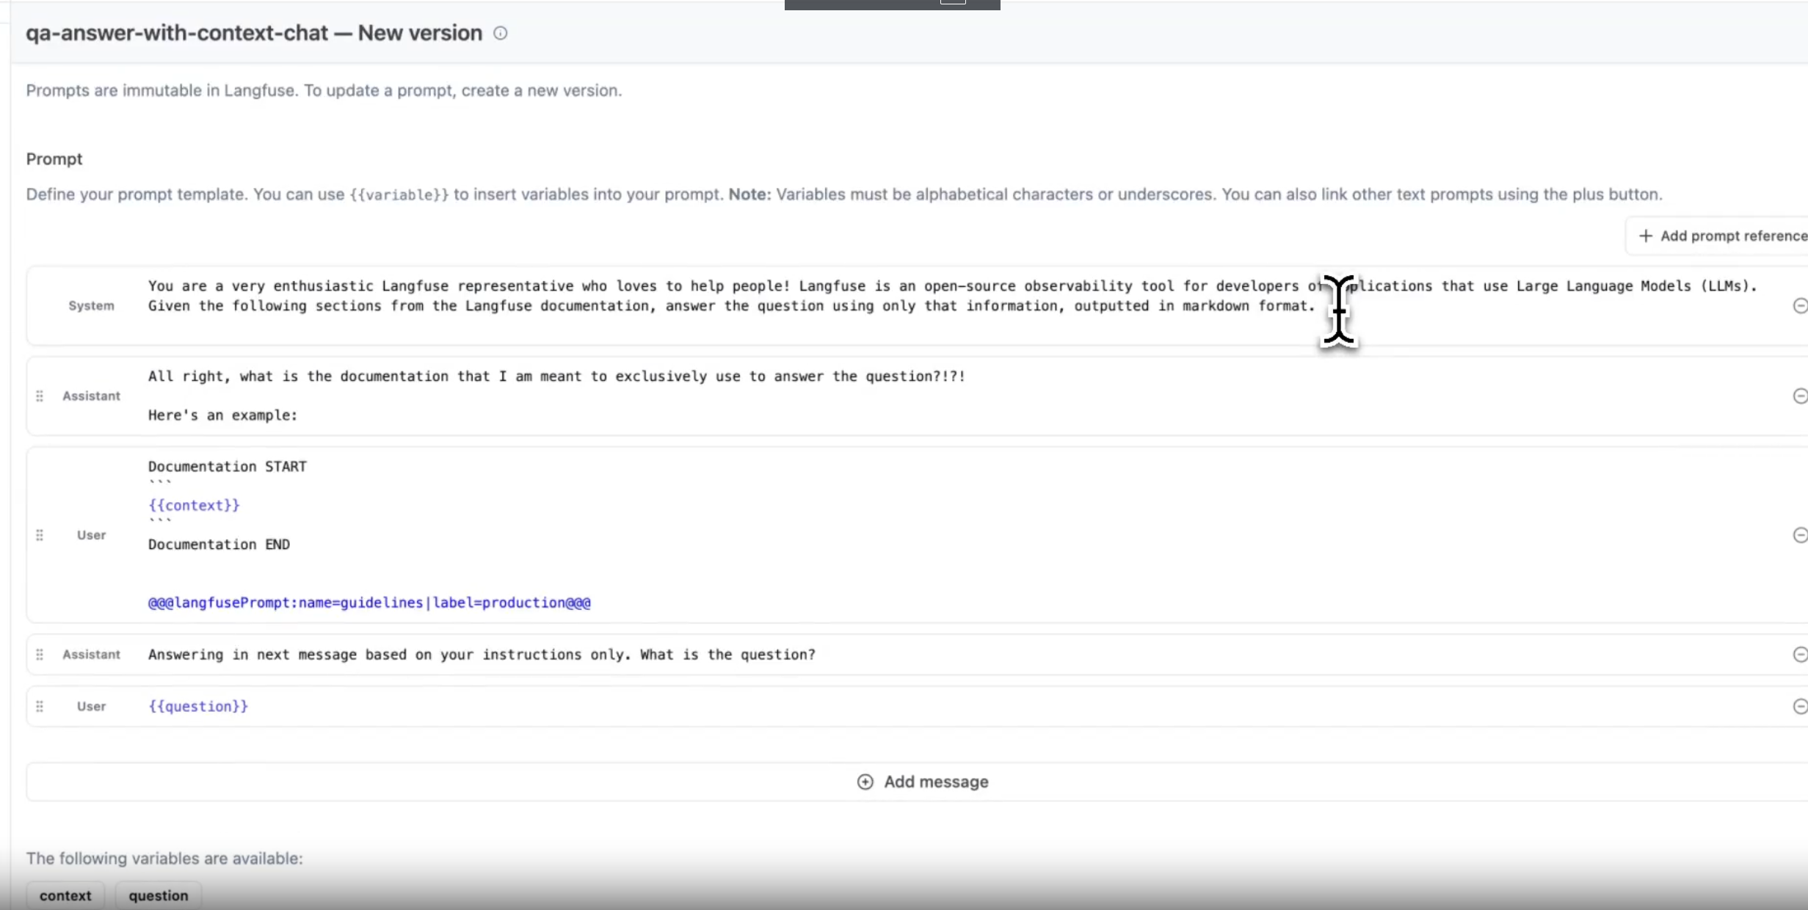Screen dimensions: 1808x910
Task: Grab drag handle of second Assistant message
Action: (x=40, y=654)
